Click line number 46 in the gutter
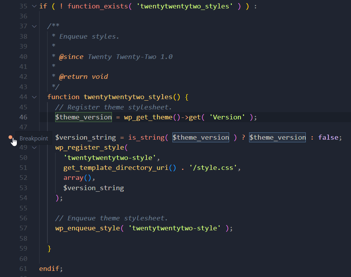Image resolution: width=351 pixels, height=277 pixels. pyautogui.click(x=23, y=117)
